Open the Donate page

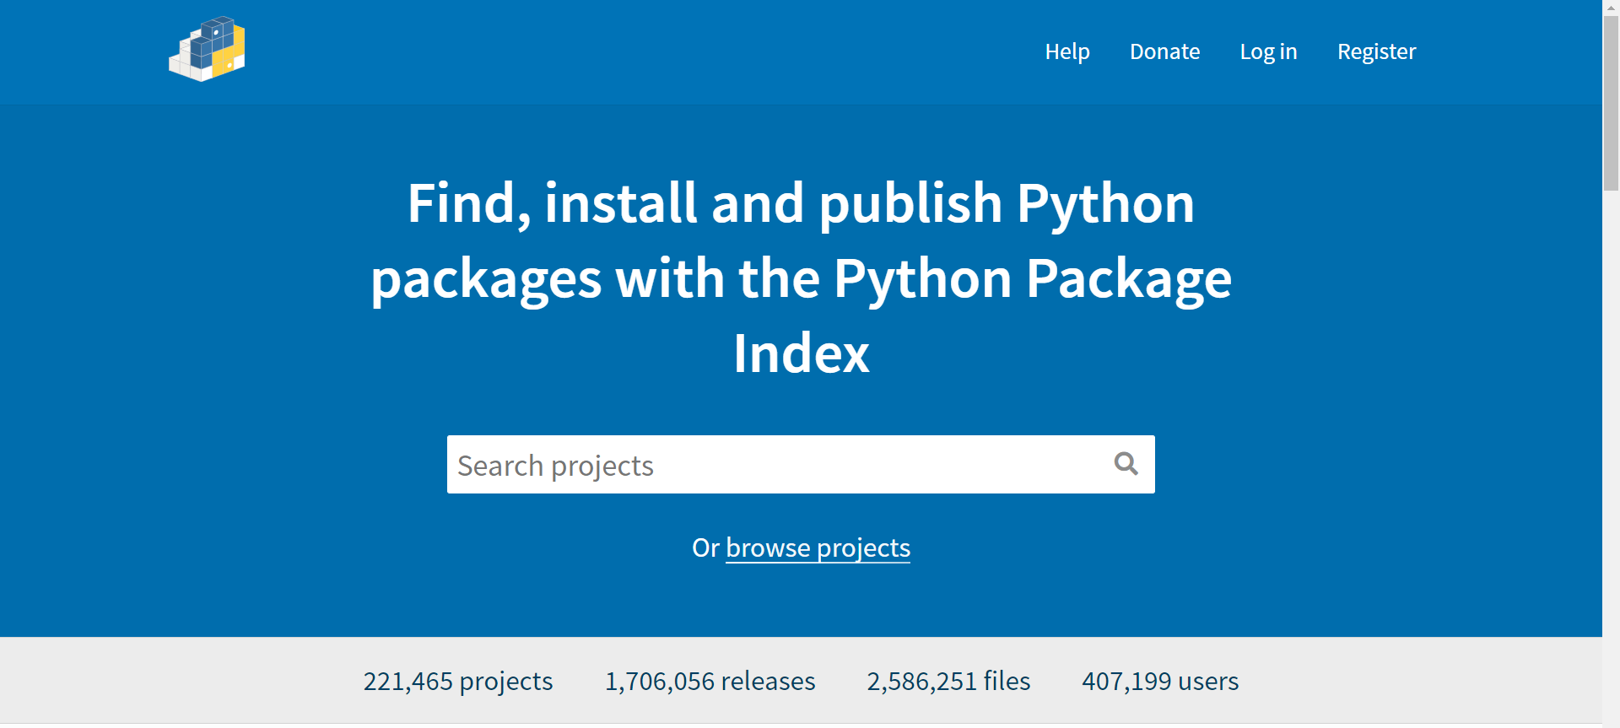coord(1164,51)
